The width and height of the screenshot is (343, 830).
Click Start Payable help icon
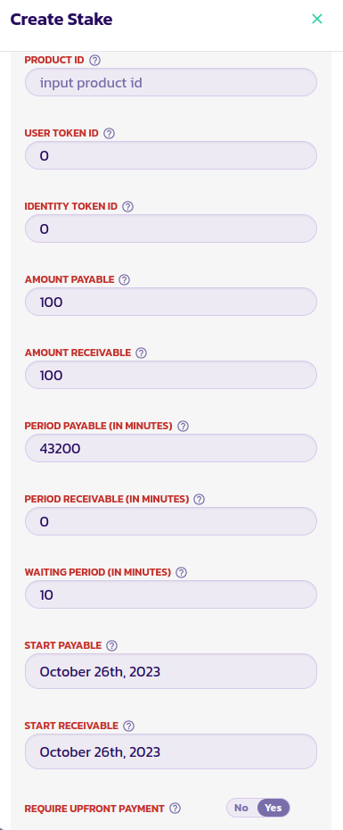click(x=111, y=646)
